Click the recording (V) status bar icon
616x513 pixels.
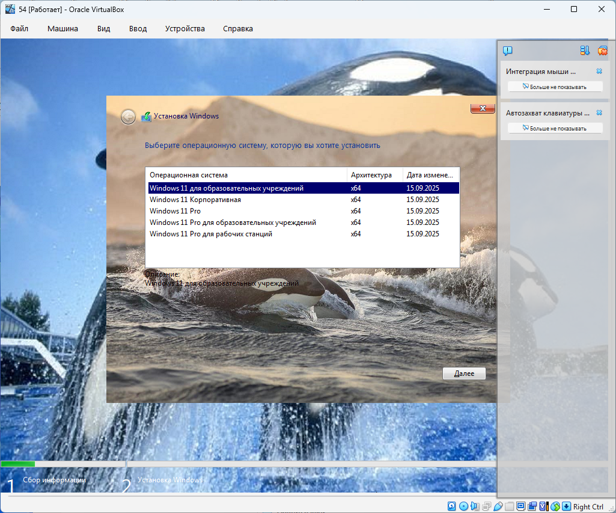544,506
